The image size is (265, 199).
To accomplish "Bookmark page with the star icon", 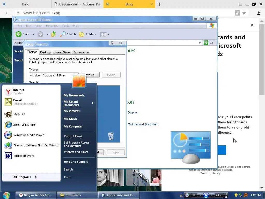I will 244,13.
